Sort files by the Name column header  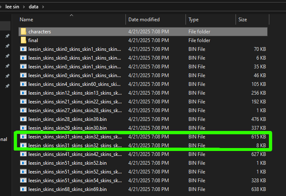(26, 20)
